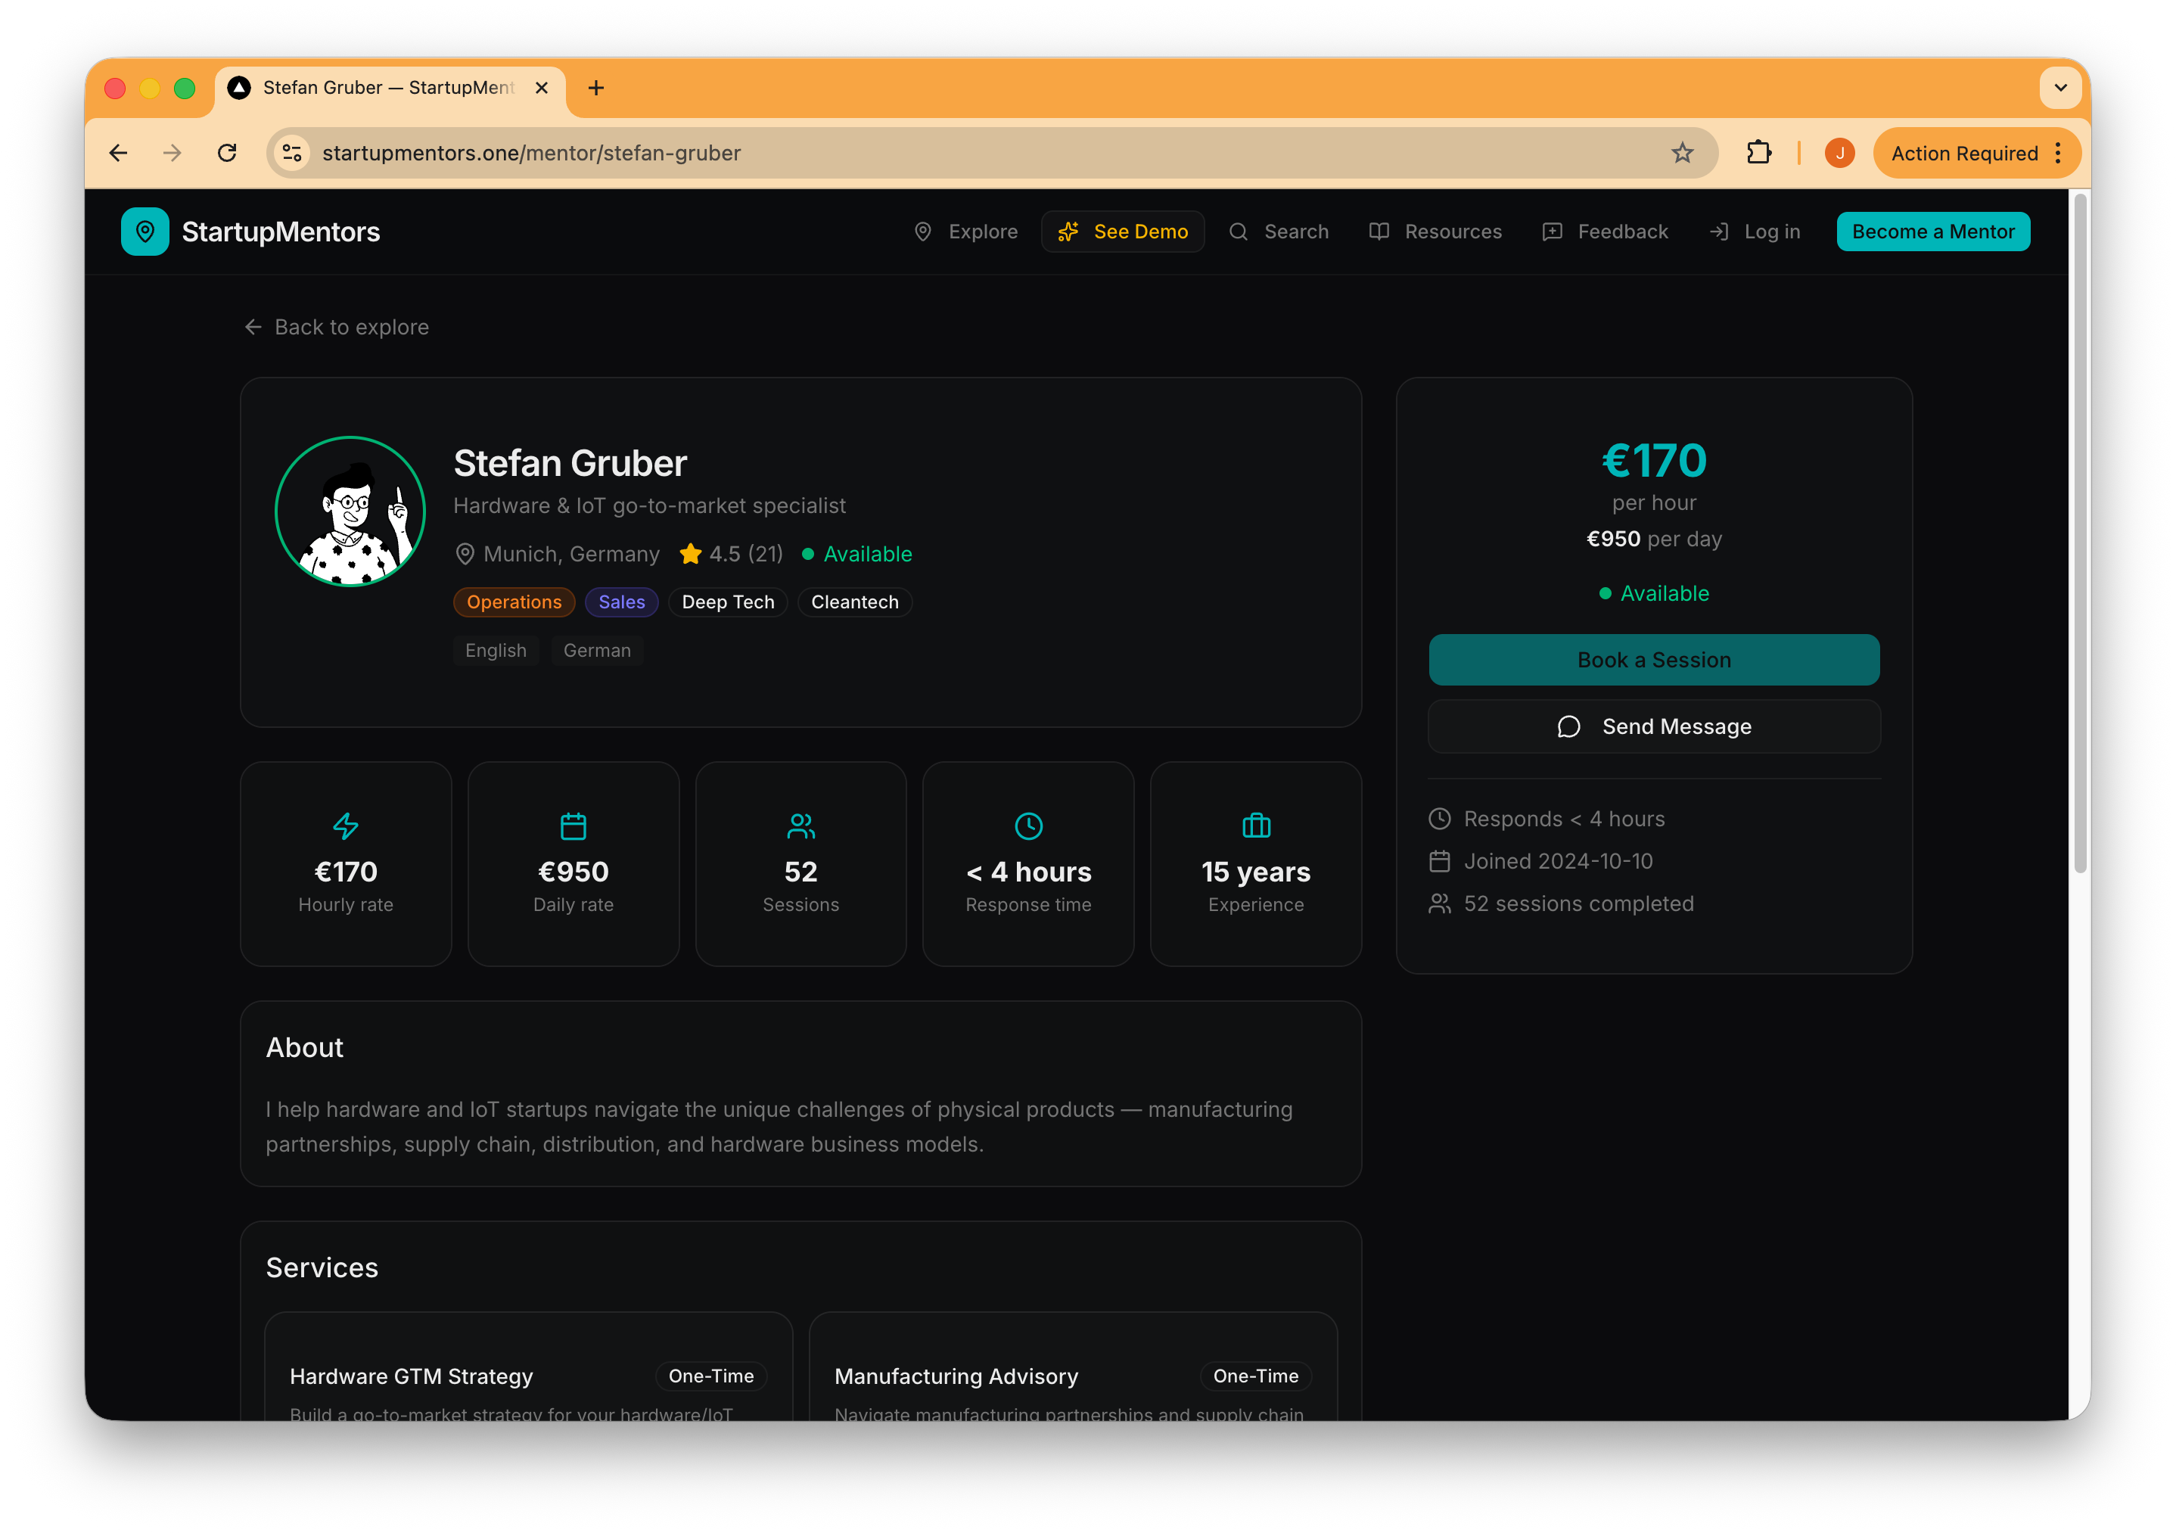Viewport: 2176px width, 1533px height.
Task: Bookmark this page with the star icon
Action: [1682, 153]
